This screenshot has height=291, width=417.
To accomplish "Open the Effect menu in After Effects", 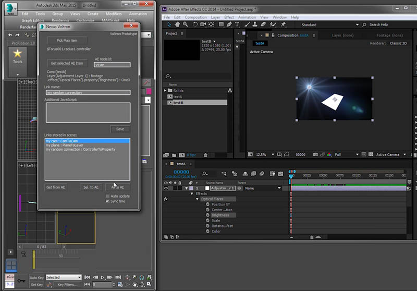I will (x=229, y=17).
